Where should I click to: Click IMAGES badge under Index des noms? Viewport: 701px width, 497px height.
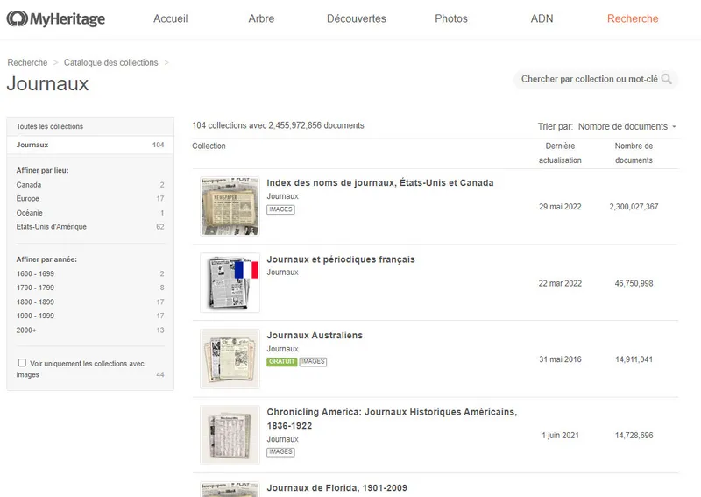click(280, 209)
